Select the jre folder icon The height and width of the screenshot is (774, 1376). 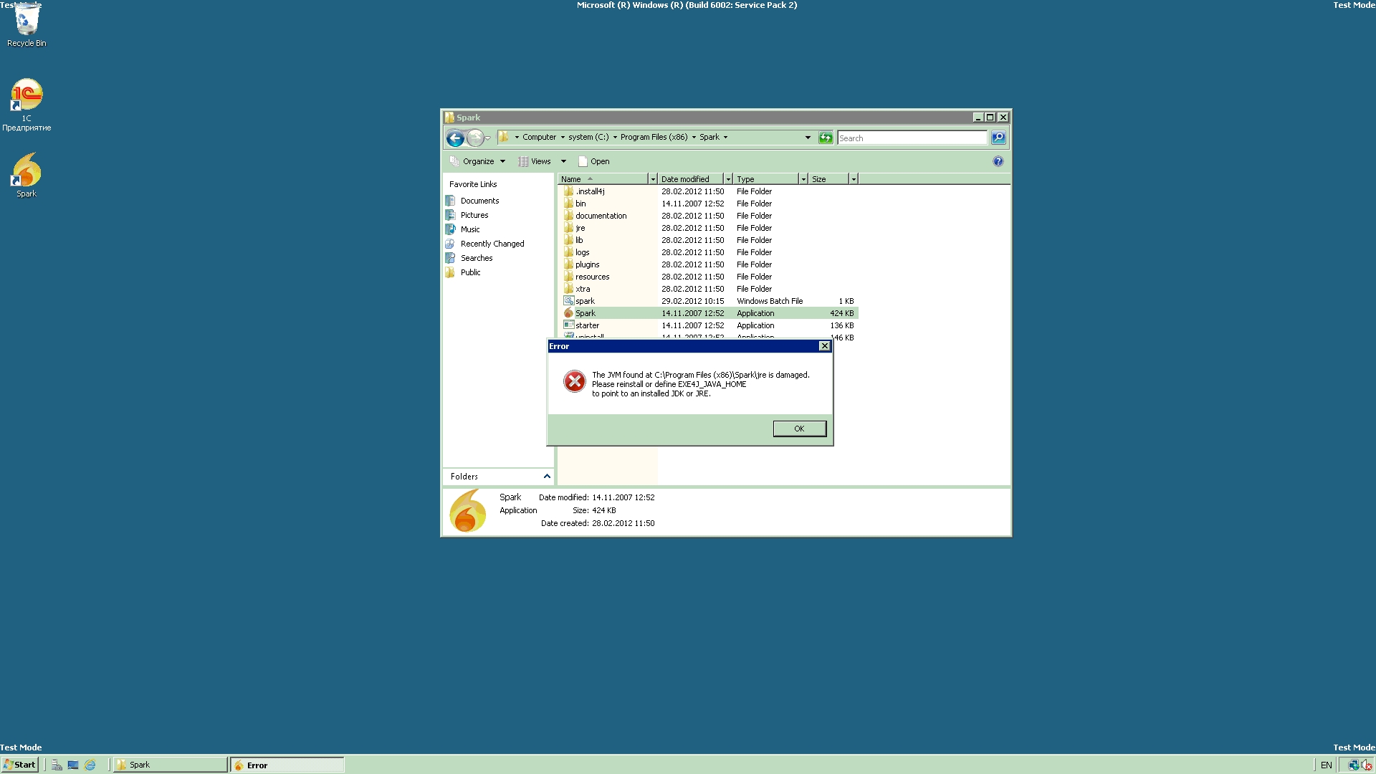point(568,228)
